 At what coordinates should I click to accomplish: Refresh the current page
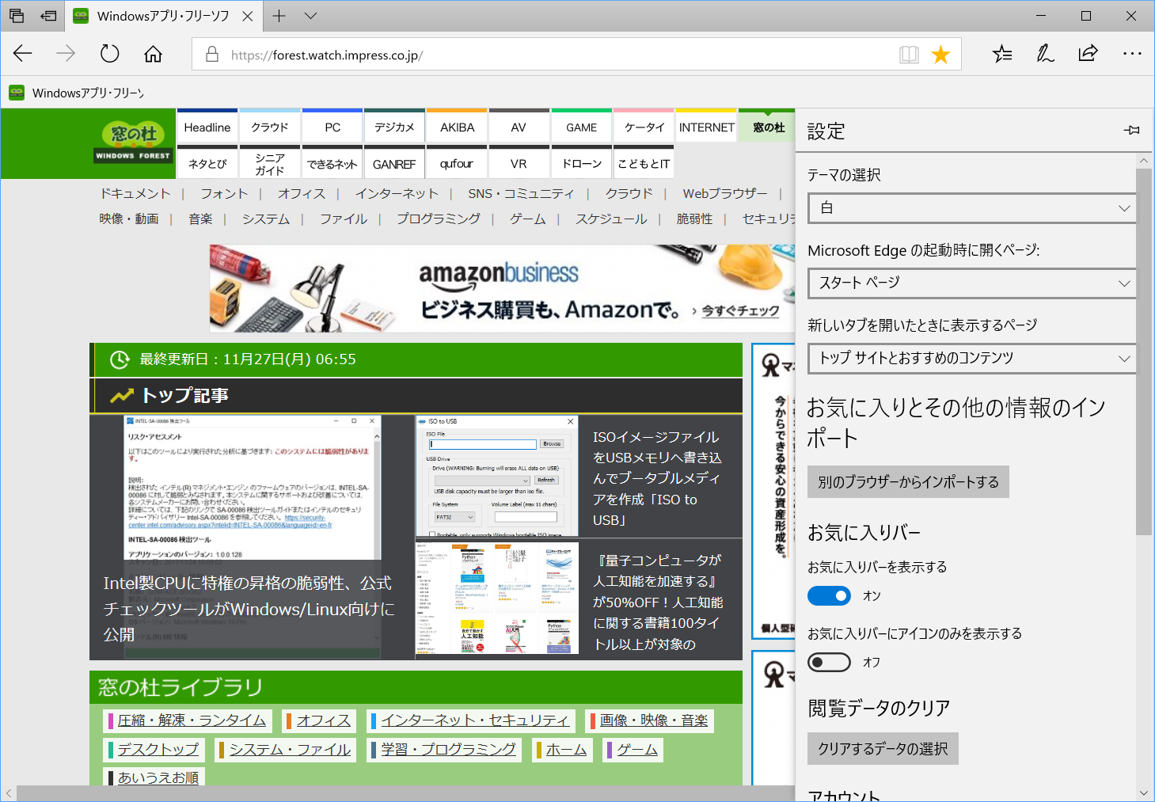[x=109, y=54]
